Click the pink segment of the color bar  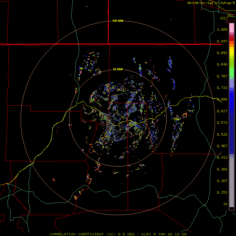coord(232,28)
